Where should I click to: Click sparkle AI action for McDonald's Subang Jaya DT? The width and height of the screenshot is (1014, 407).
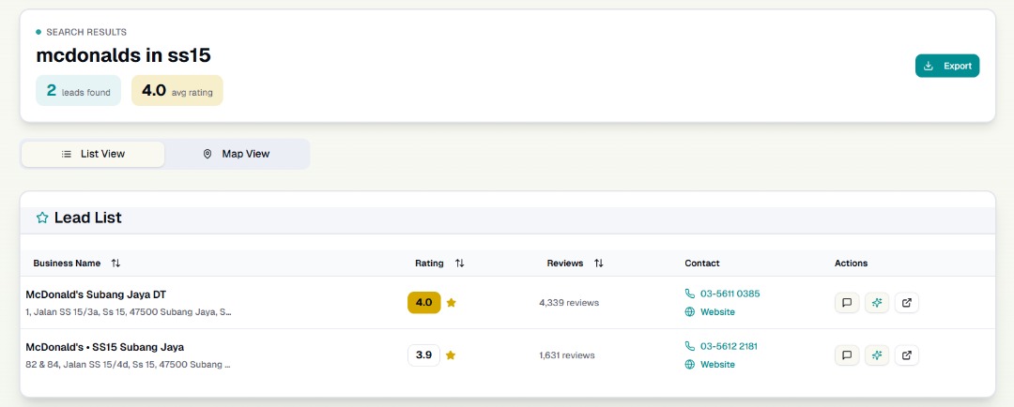pos(877,302)
